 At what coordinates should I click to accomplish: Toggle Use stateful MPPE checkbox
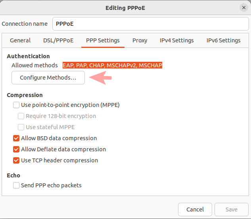(21, 127)
